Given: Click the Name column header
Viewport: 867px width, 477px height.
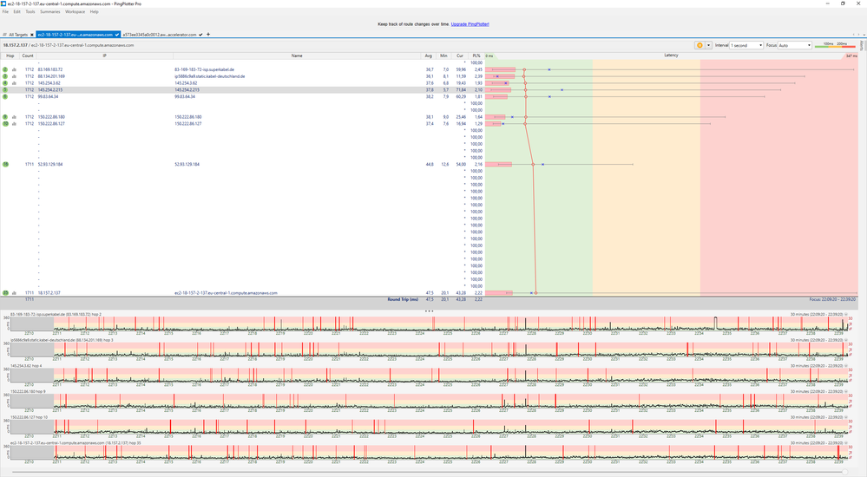Looking at the screenshot, I should [297, 56].
